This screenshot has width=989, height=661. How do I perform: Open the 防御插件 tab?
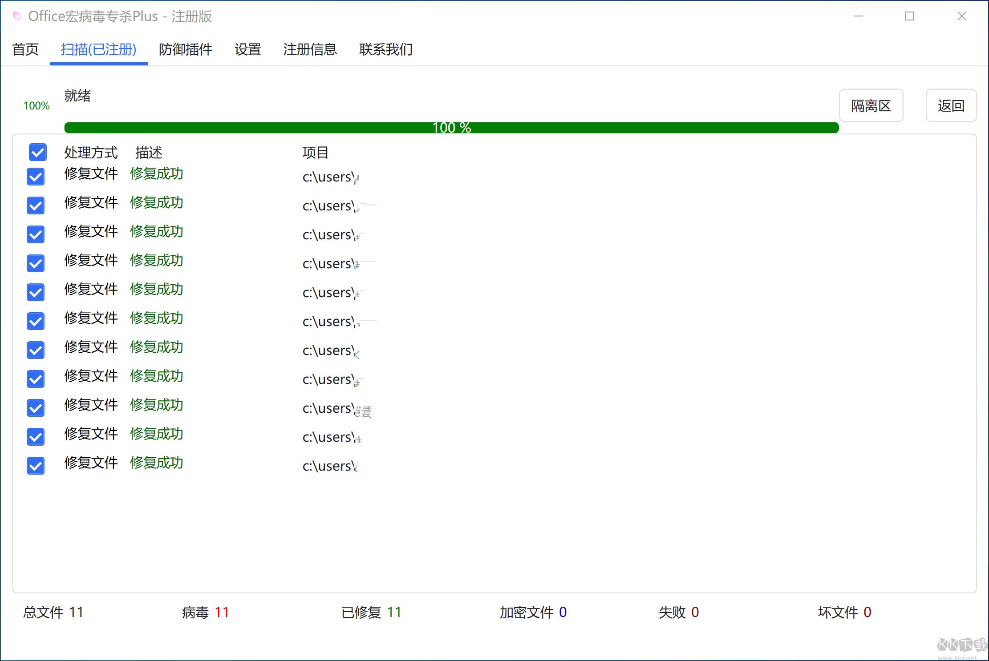(186, 50)
